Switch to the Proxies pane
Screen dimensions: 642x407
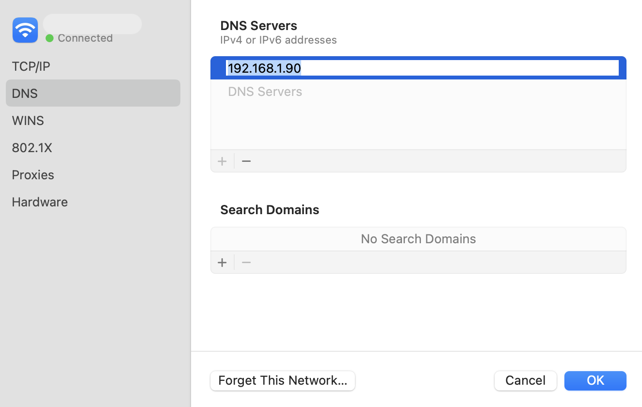coord(33,174)
